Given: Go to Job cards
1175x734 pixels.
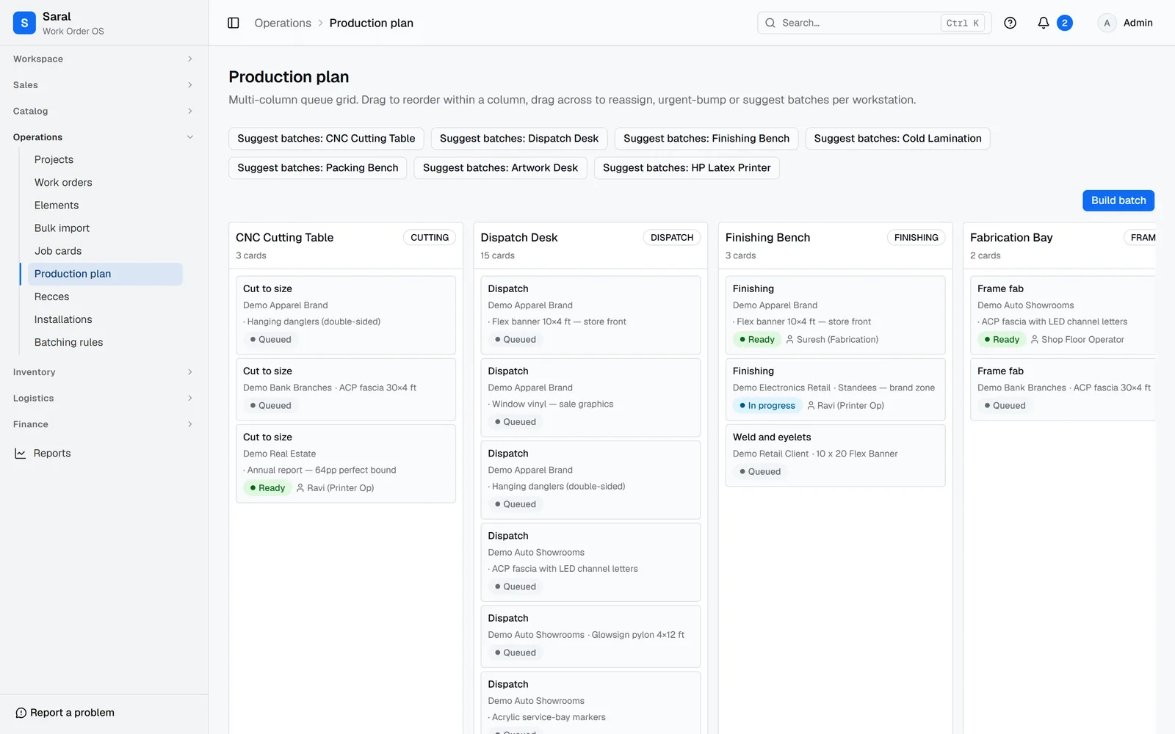Looking at the screenshot, I should [105, 251].
